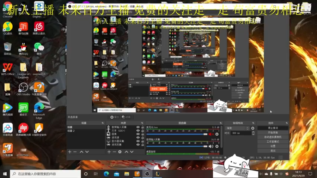Decrease the 时长 duration with down stepper
317x178 pixels.
pos(253,134)
